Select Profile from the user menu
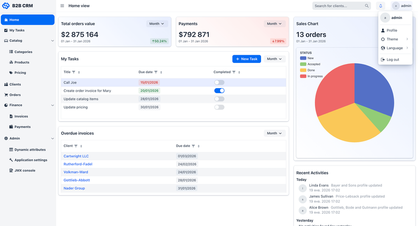Viewport: 418px width, 226px height. [x=392, y=31]
